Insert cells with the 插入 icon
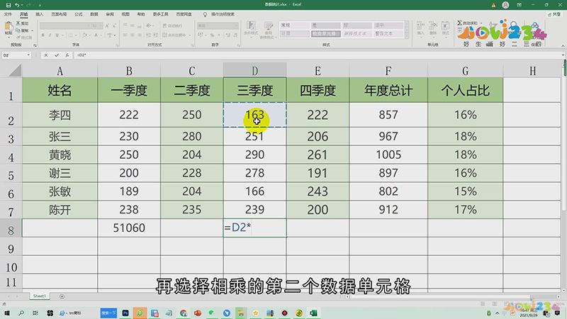 420,28
